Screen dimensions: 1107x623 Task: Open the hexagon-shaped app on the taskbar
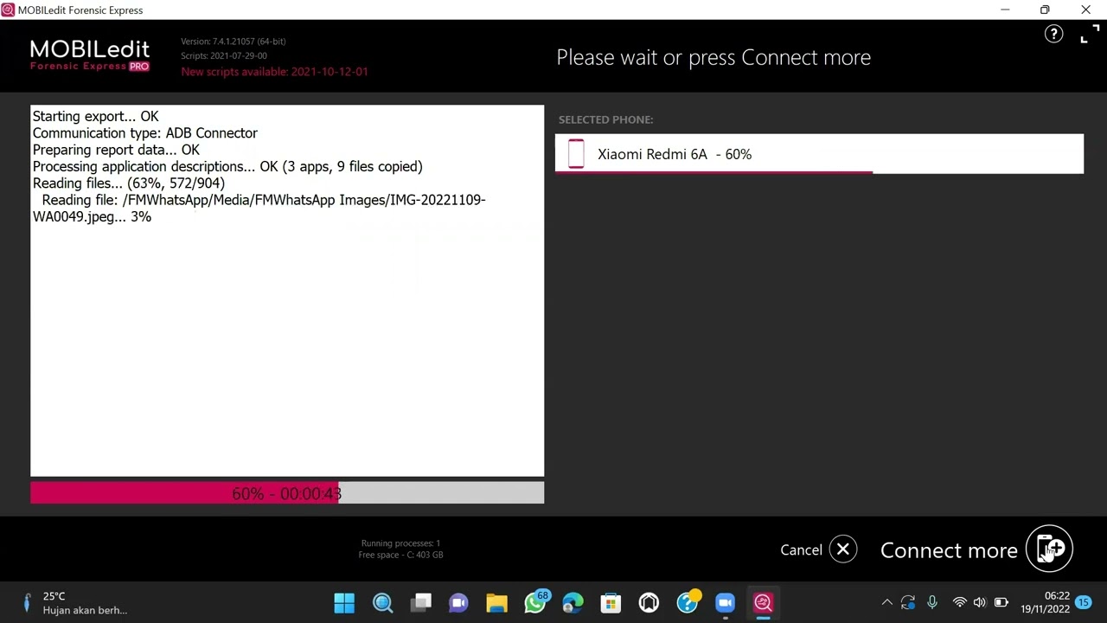(x=649, y=603)
